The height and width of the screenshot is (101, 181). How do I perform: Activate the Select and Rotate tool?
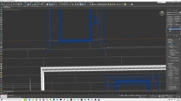31,4
